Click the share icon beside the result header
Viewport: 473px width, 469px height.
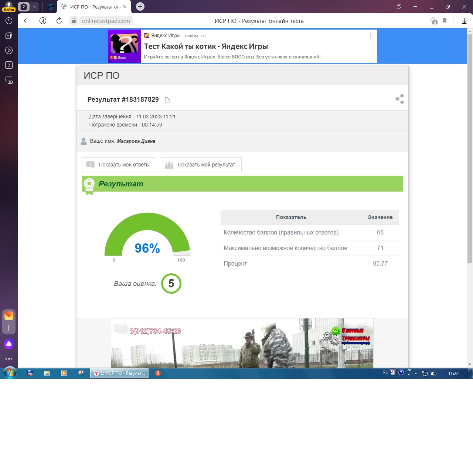399,99
